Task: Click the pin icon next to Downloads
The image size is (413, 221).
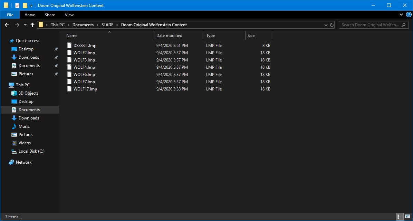Action: [x=56, y=57]
